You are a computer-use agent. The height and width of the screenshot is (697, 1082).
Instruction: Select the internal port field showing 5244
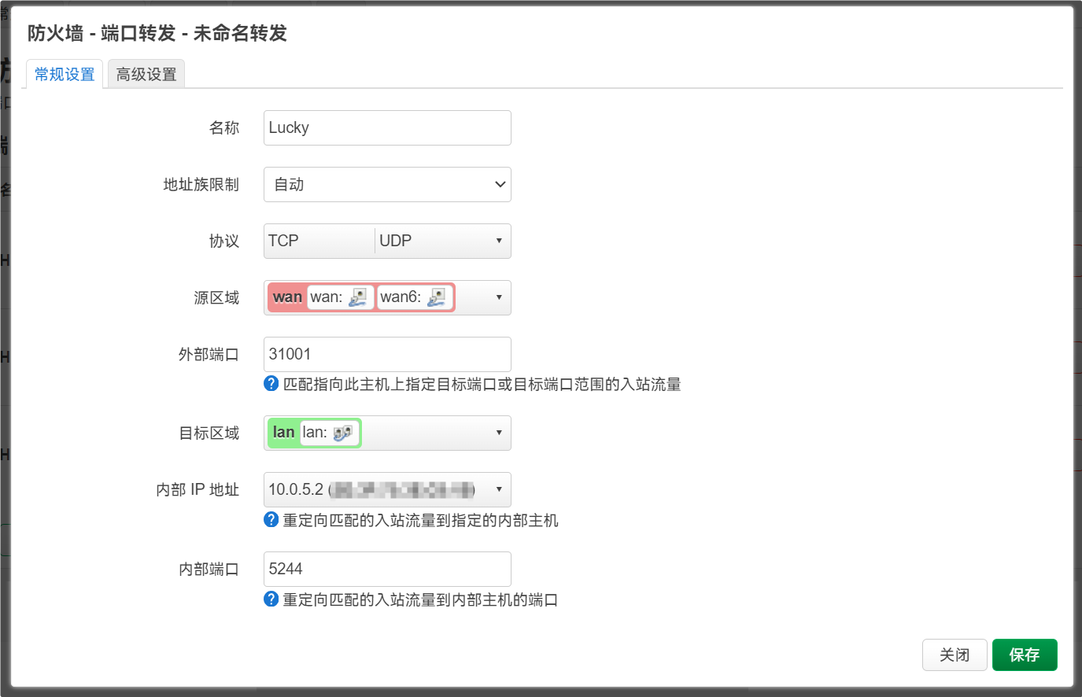pyautogui.click(x=387, y=568)
